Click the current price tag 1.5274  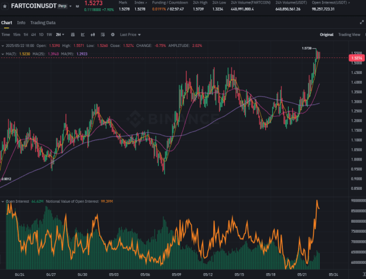coord(357,58)
